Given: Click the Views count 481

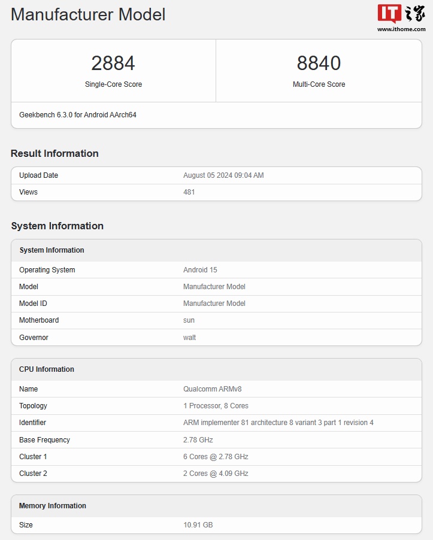Looking at the screenshot, I should 189,192.
